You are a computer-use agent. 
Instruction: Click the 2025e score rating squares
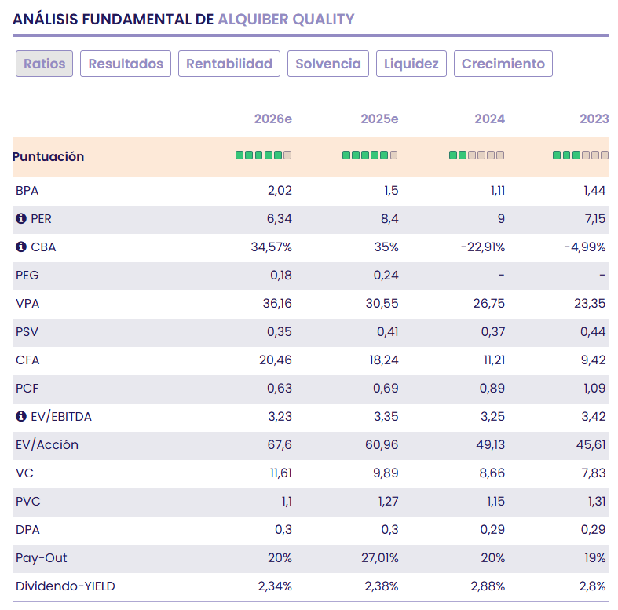(370, 155)
